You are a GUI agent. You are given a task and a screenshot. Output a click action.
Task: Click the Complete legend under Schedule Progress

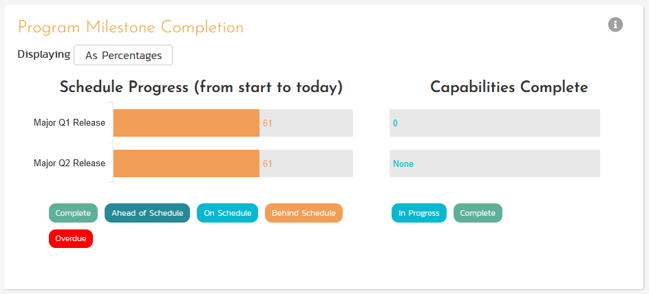(73, 213)
